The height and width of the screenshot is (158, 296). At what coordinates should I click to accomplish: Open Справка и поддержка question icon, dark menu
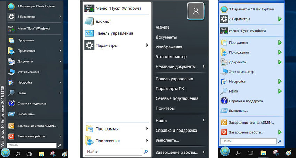point(11,104)
